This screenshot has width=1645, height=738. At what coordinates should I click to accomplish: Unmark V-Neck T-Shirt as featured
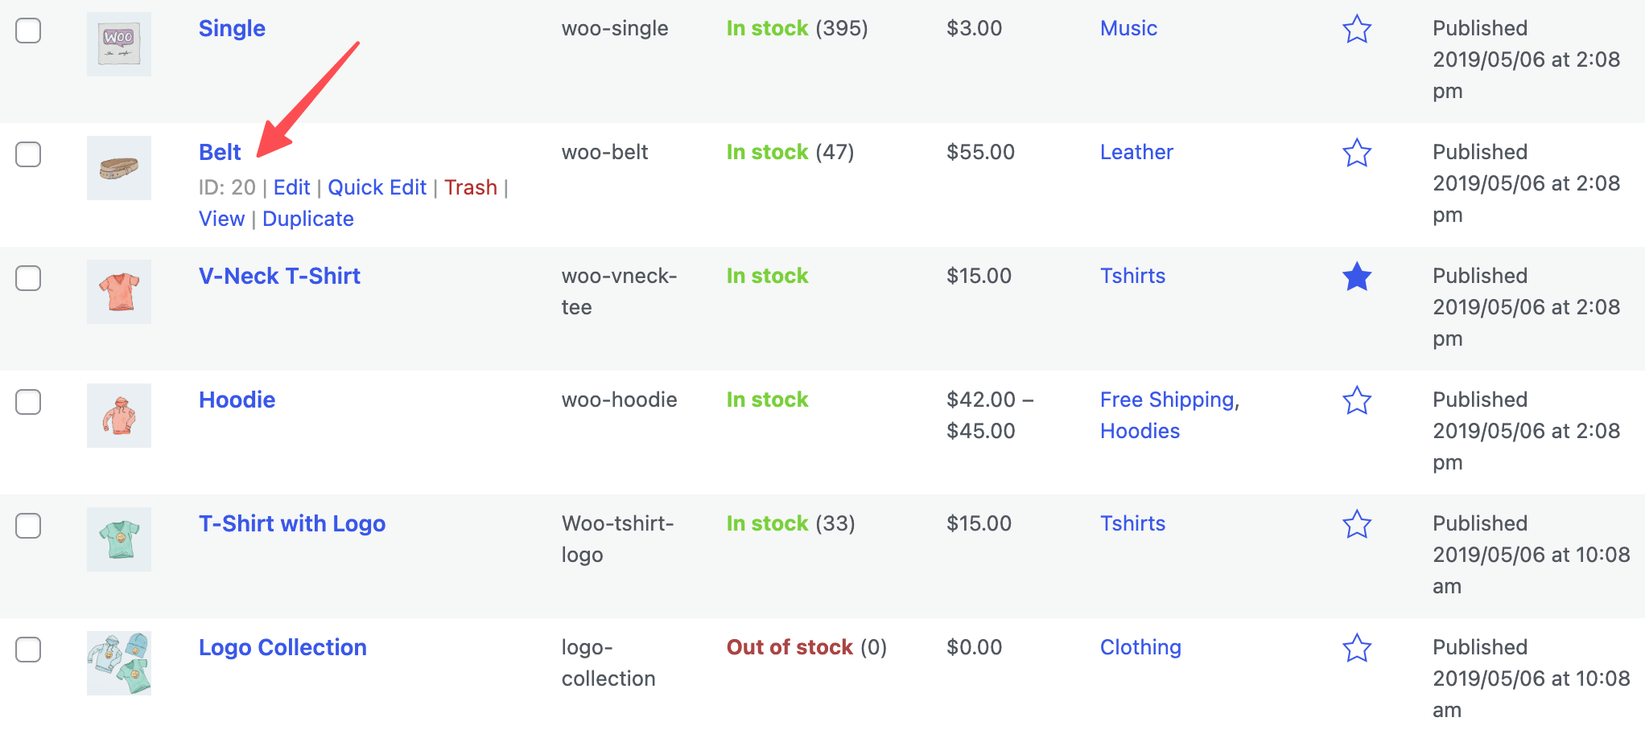[x=1357, y=277]
